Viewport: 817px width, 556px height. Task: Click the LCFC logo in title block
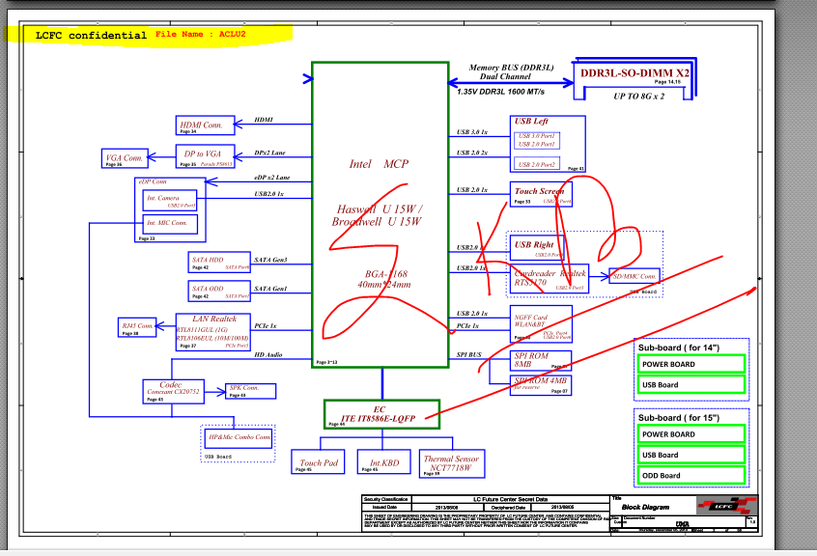726,506
